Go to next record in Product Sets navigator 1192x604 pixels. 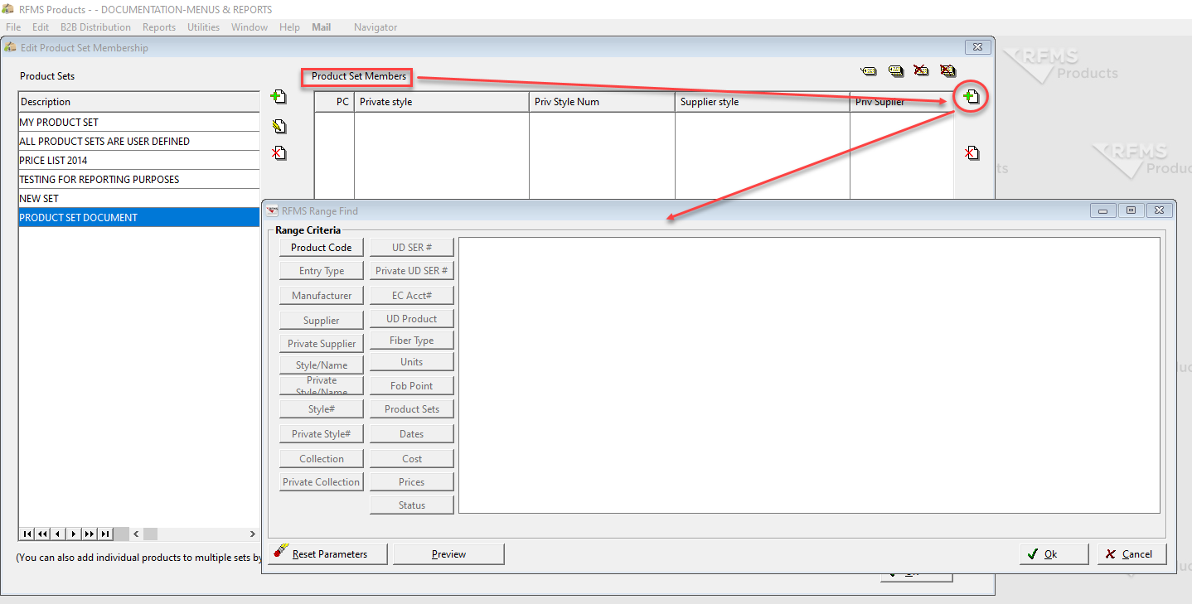(x=74, y=534)
